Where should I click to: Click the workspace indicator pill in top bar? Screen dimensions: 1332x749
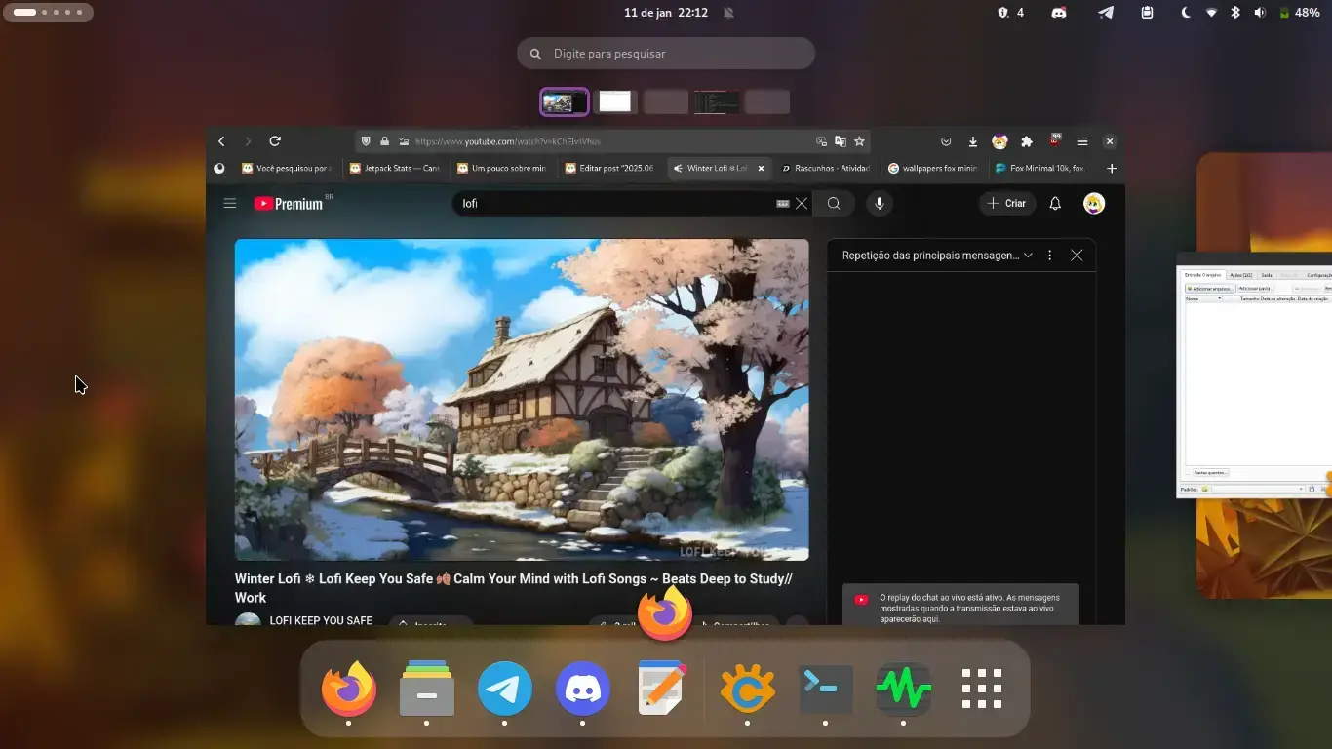tap(47, 13)
